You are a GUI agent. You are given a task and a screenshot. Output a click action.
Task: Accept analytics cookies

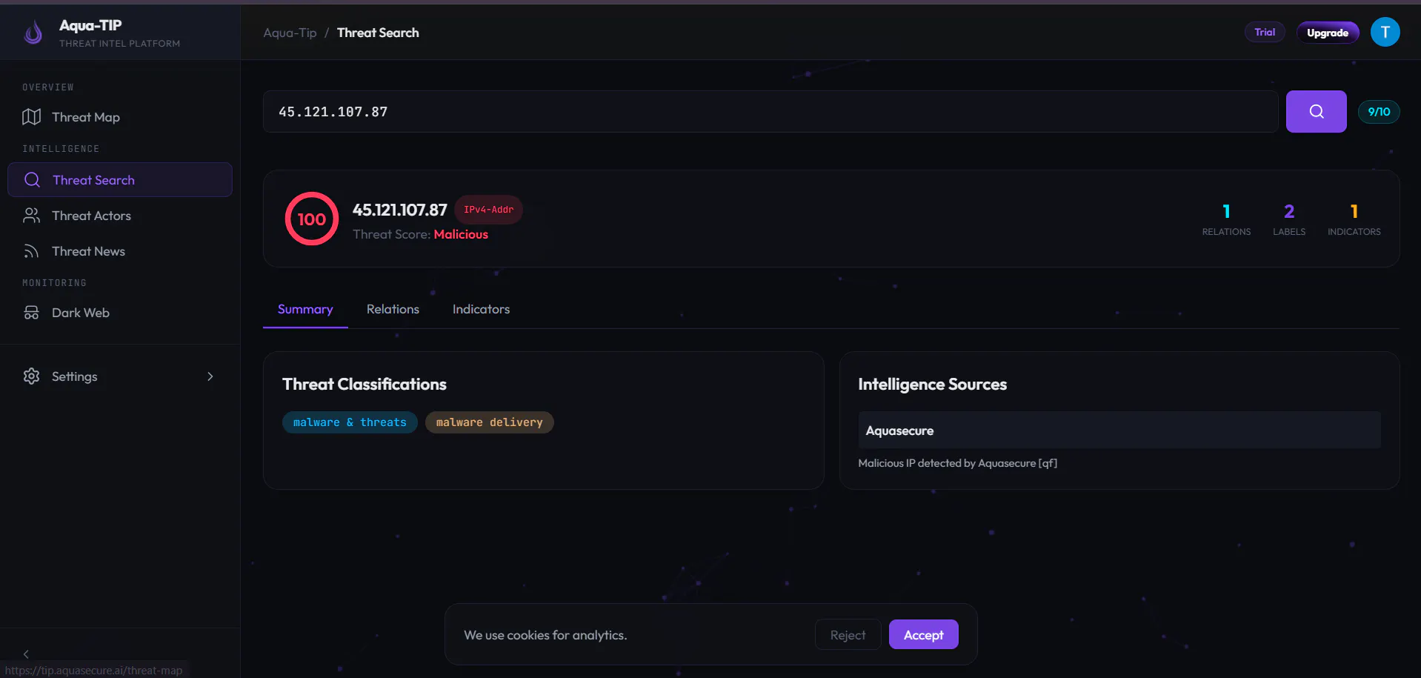pos(923,635)
